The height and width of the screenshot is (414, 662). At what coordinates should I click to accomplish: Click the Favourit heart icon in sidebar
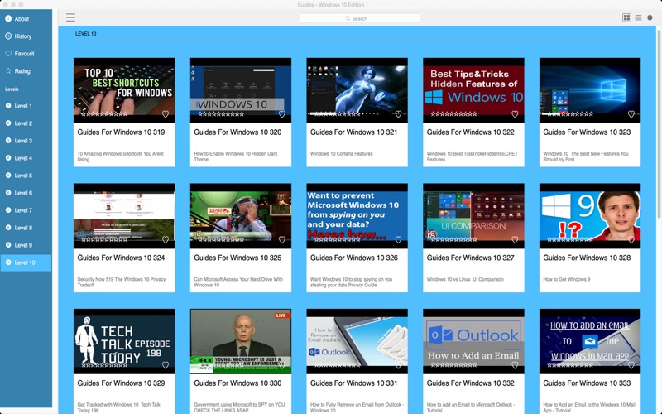[x=8, y=54]
